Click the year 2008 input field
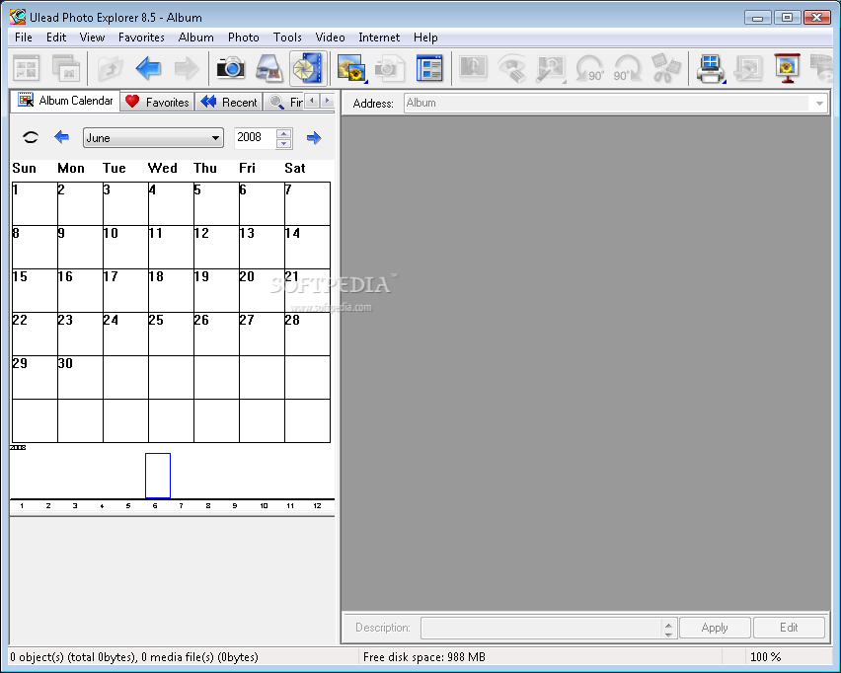 click(x=256, y=138)
